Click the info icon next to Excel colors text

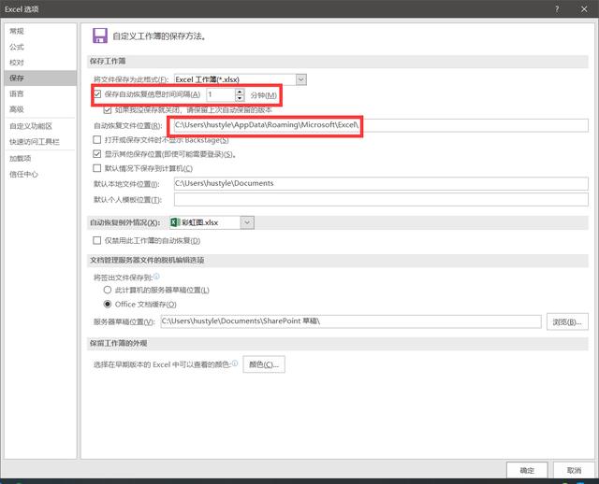235,363
